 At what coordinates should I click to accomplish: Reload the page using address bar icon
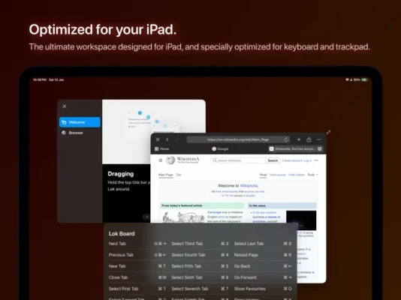286,139
